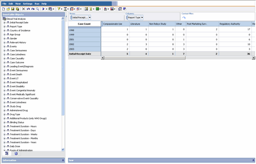The width and height of the screenshot is (256, 164).
Task: Click the Open folder icon
Action: coord(8,9)
